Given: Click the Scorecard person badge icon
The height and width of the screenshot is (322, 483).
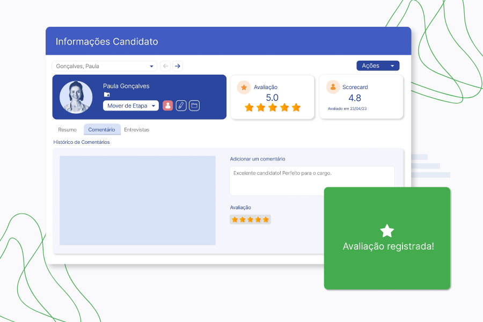Looking at the screenshot, I should tap(333, 87).
